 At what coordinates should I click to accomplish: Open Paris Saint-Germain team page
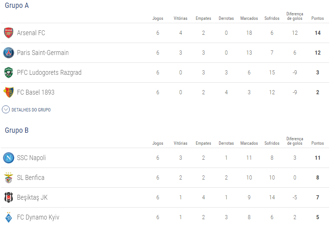pyautogui.click(x=43, y=53)
